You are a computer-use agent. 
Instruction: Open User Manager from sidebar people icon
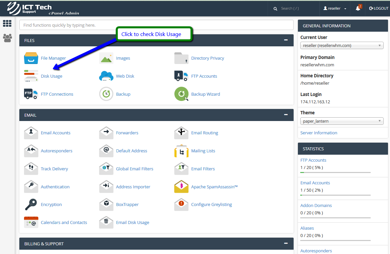(7, 38)
